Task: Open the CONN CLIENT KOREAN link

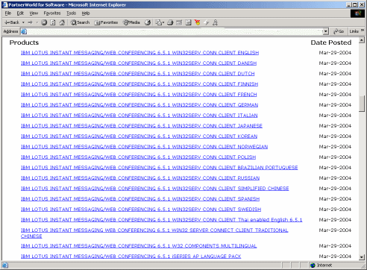Action: (x=139, y=136)
